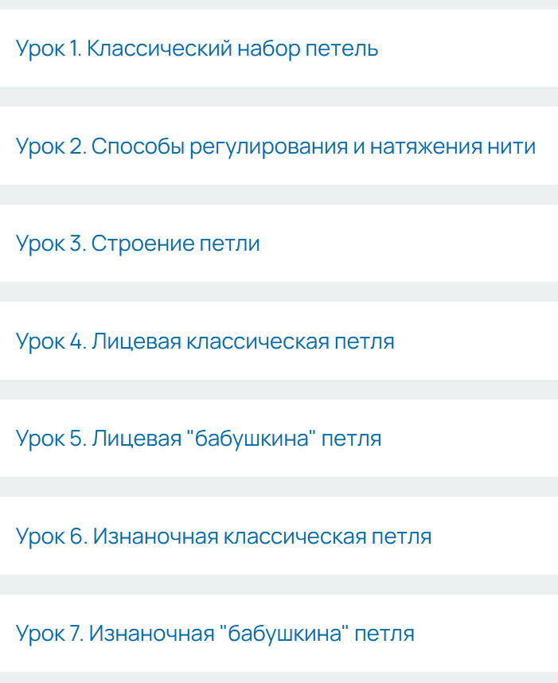Go to «Урок 5. Лицевая "бабушкина" петля»
Image resolution: width=558 pixels, height=683 pixels.
(198, 439)
